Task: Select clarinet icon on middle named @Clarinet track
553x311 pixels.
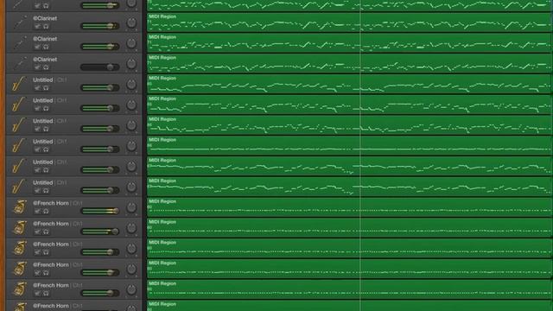Action: point(20,43)
